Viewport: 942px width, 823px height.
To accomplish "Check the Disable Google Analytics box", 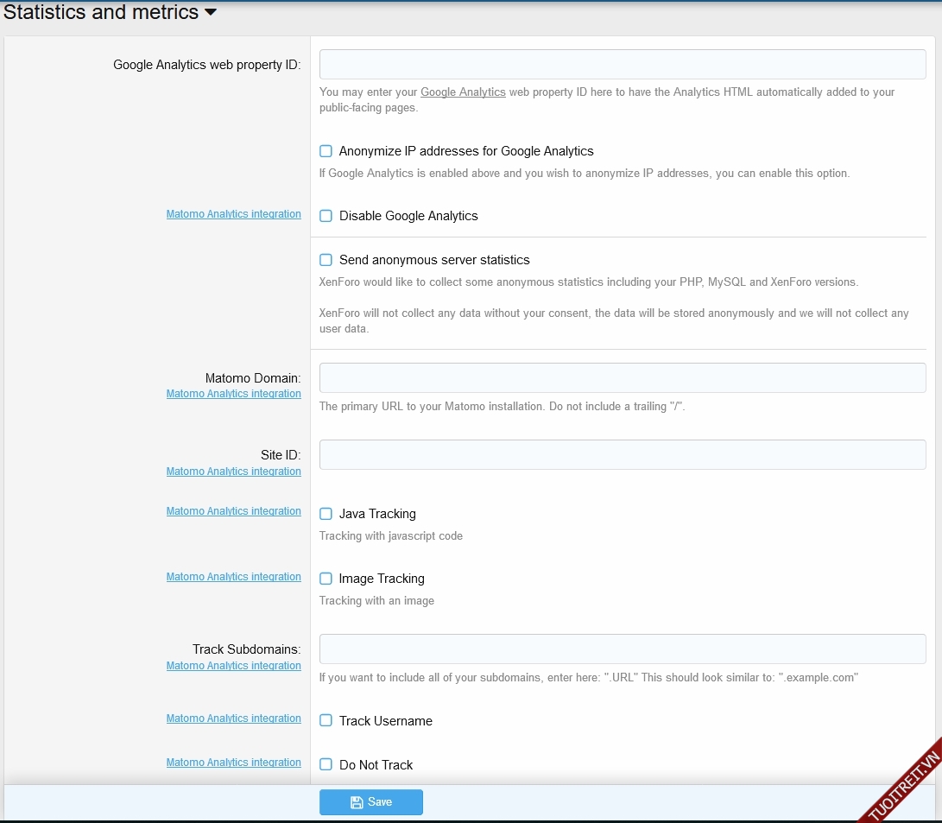I will point(326,216).
